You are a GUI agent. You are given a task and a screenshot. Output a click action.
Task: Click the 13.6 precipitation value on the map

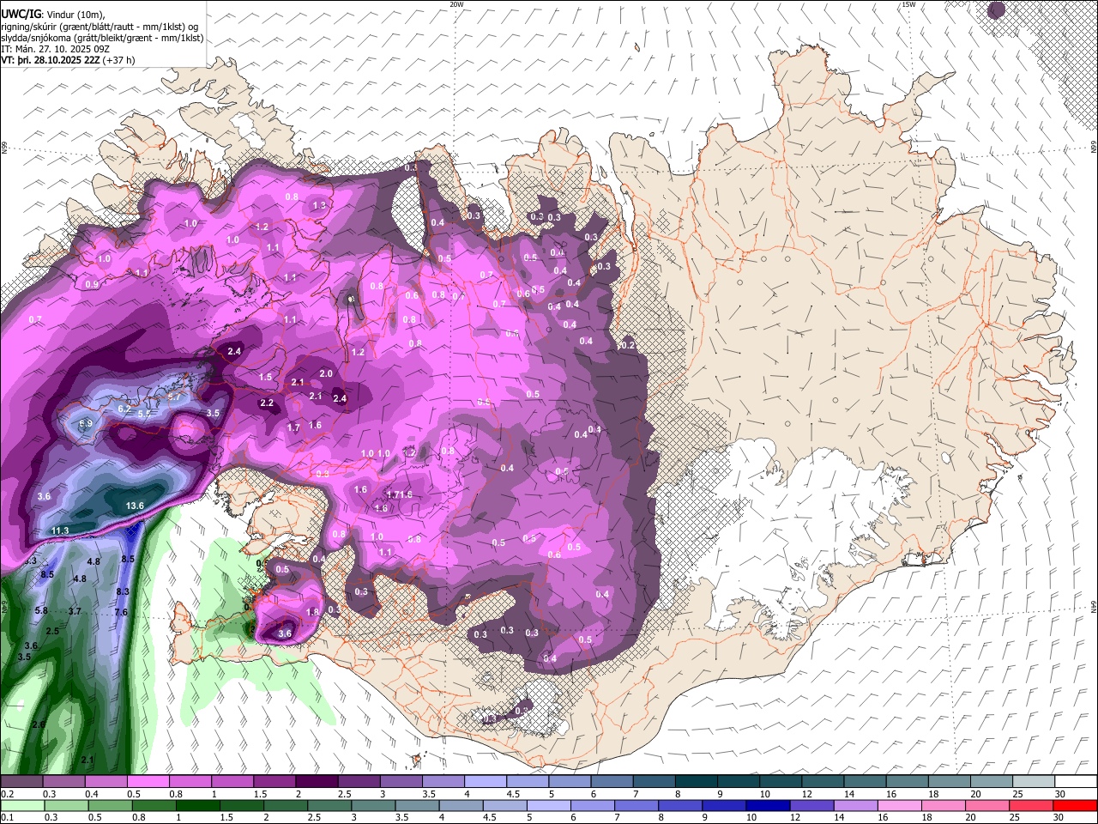135,506
